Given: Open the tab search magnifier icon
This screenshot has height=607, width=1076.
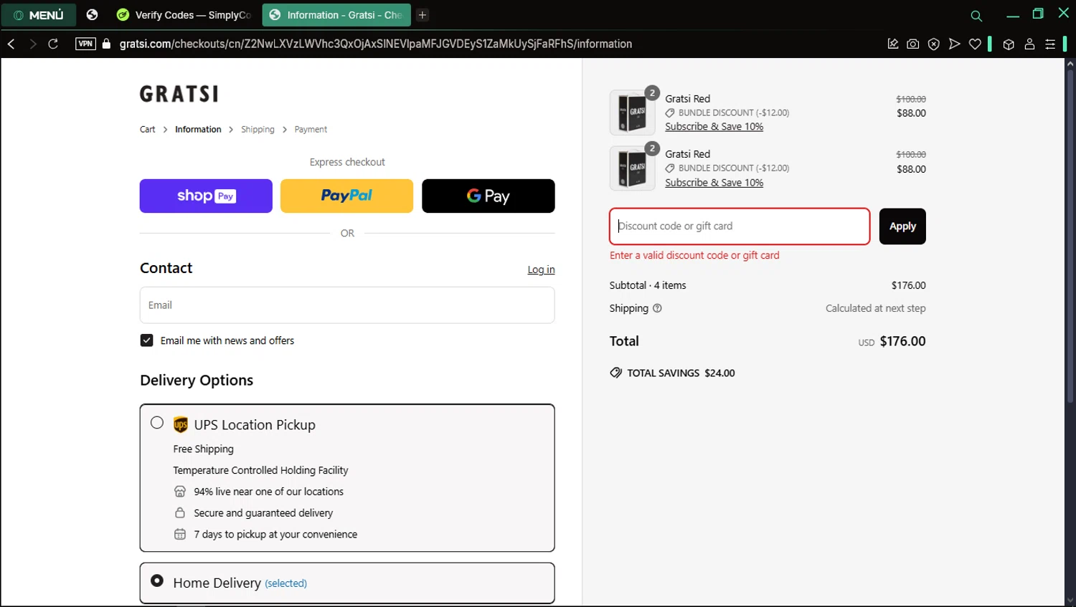Looking at the screenshot, I should coord(976,15).
